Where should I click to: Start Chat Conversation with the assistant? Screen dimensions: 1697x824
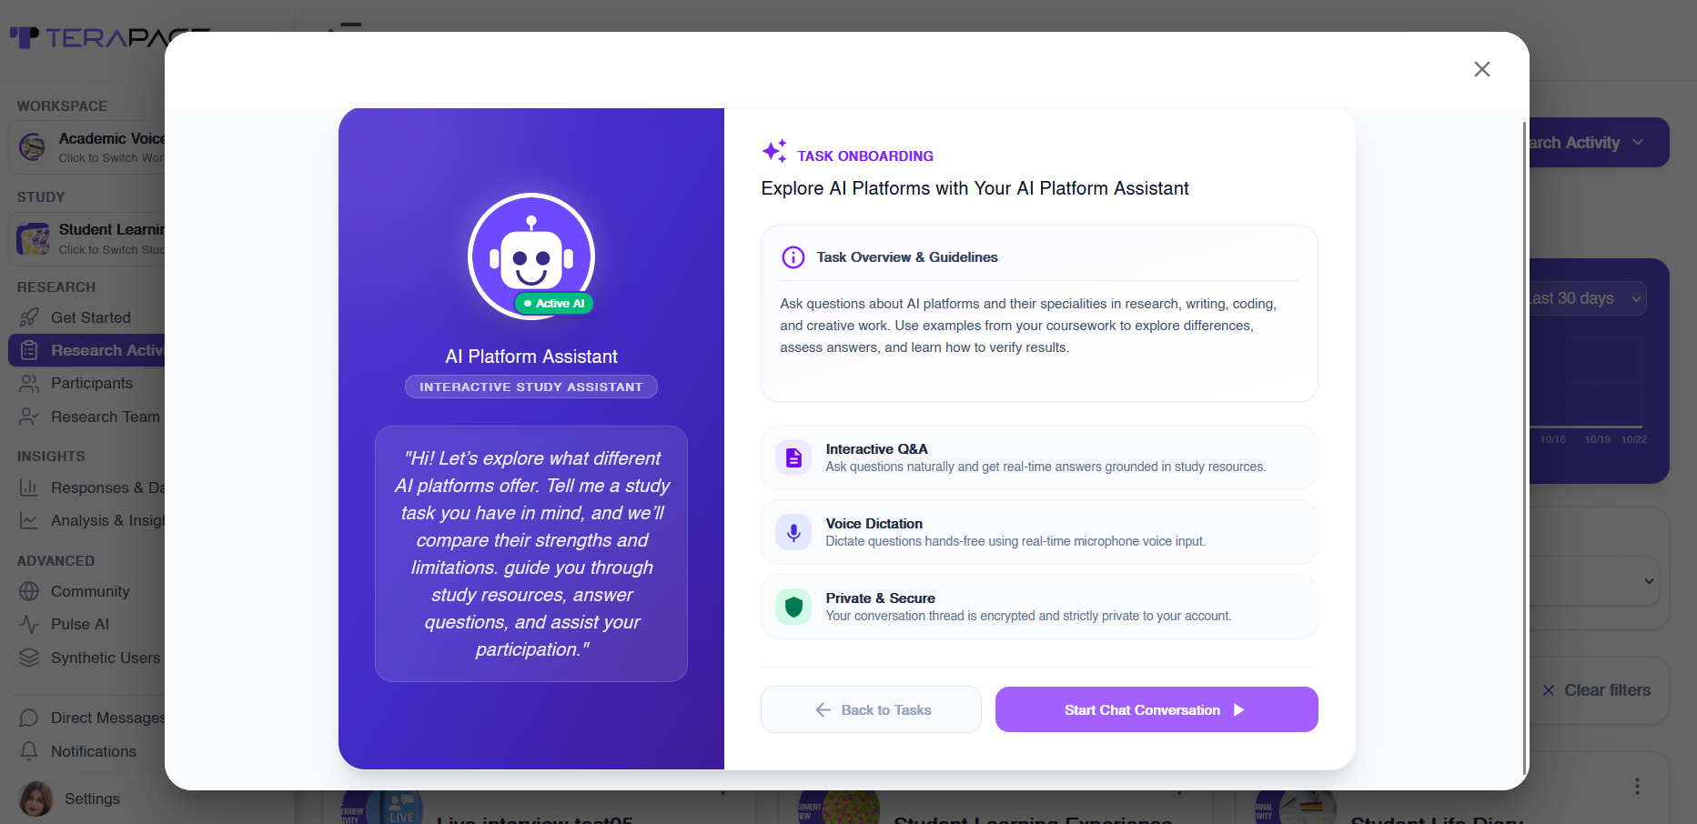[1157, 709]
